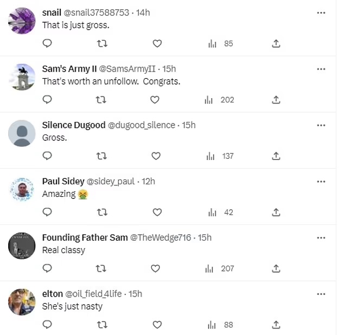View the 85 views count on snail's tweet
Viewport: 344px width, 335px height.
pos(221,43)
